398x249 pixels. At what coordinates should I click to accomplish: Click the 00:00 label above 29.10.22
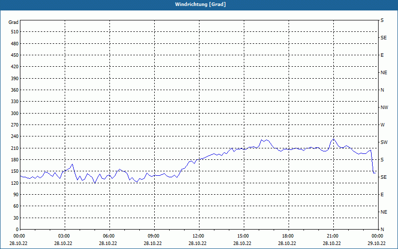pyautogui.click(x=377, y=236)
